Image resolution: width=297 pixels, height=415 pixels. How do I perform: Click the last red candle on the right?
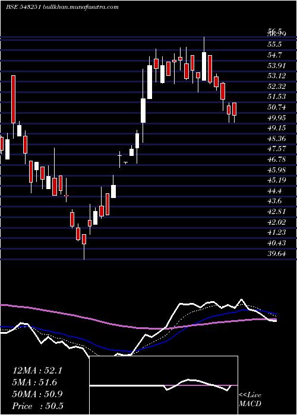[x=235, y=109]
